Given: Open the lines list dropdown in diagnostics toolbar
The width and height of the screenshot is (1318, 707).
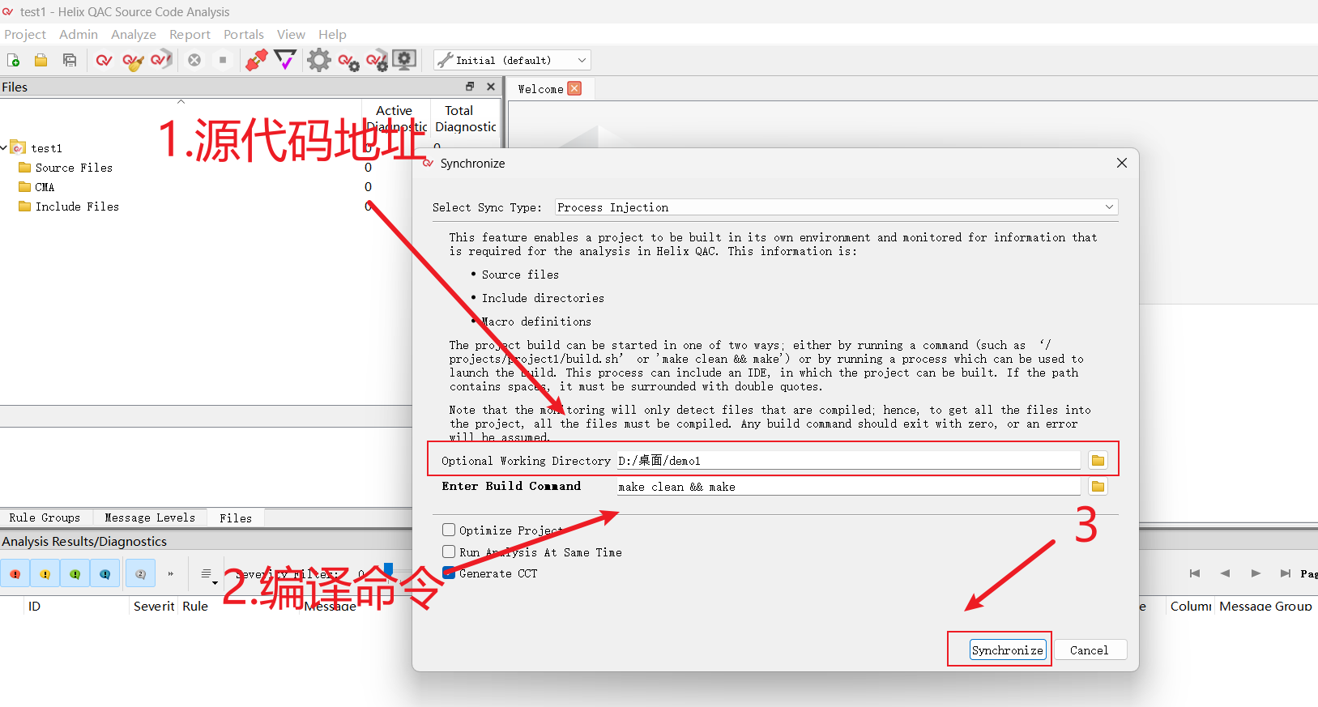Looking at the screenshot, I should (x=208, y=574).
